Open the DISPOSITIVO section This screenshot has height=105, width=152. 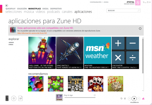click(x=56, y=9)
